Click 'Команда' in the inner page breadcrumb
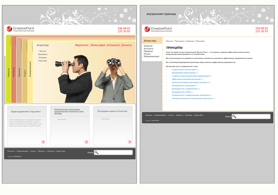This screenshot has width=278, height=195. pos(190,41)
